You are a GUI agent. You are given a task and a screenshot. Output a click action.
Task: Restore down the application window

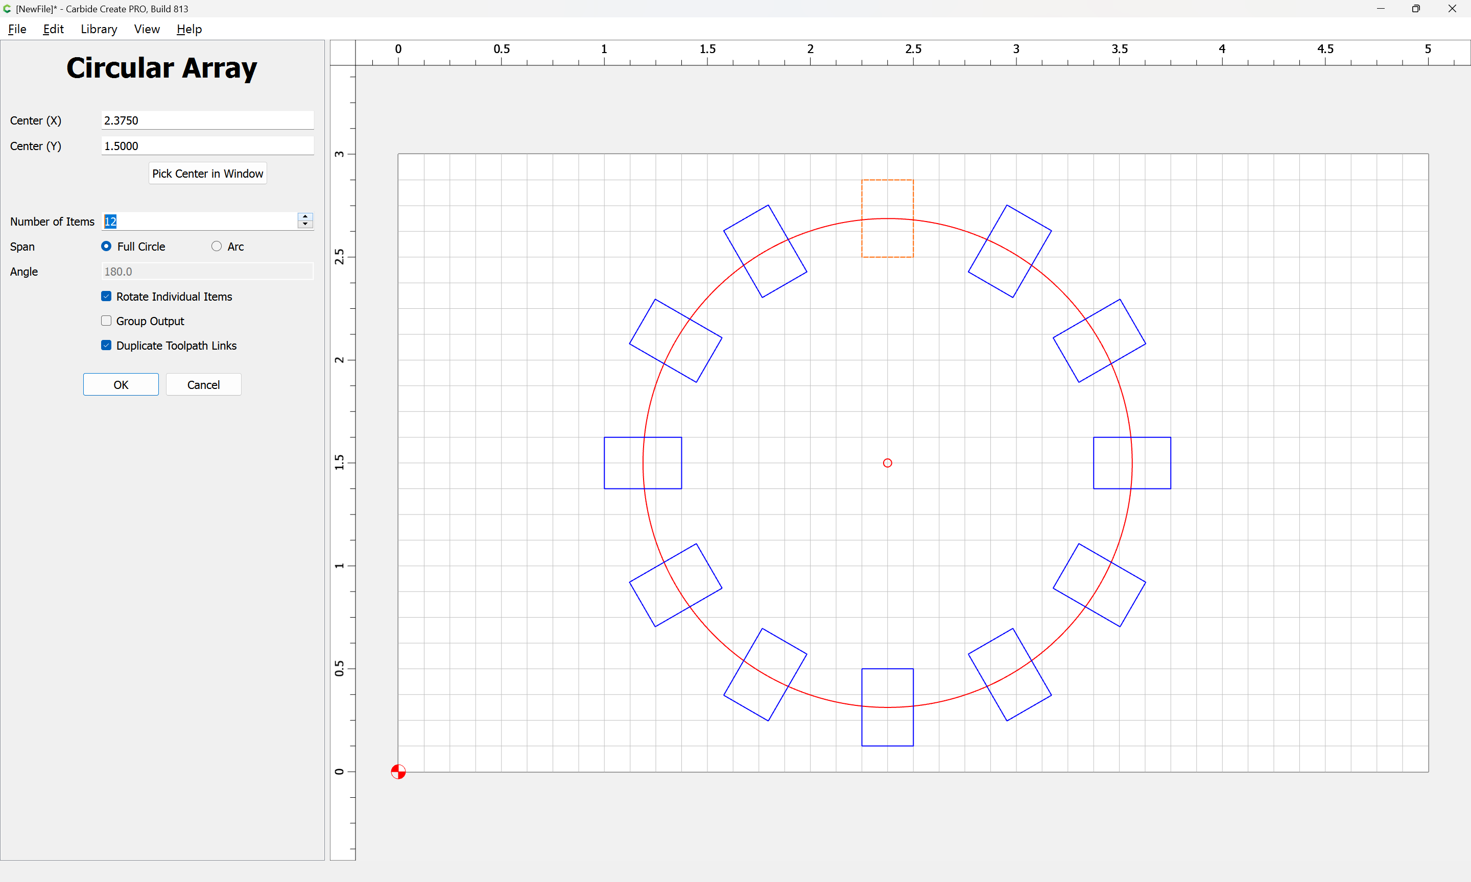[1416, 8]
